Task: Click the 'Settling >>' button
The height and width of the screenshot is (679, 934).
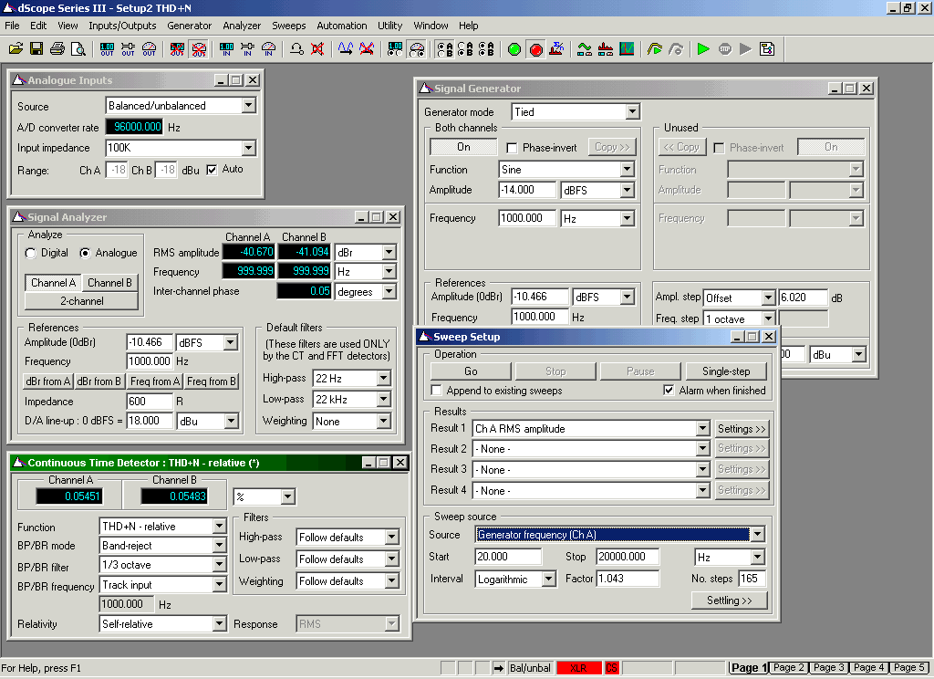Action: tap(729, 601)
